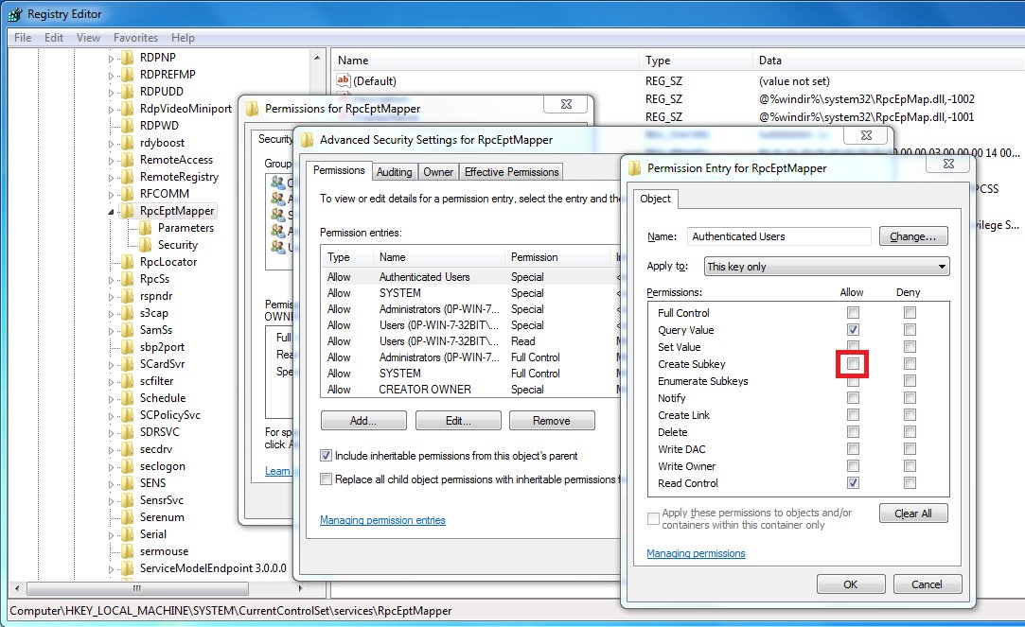
Task: Expand the RpcSs tree node
Action: click(x=111, y=280)
